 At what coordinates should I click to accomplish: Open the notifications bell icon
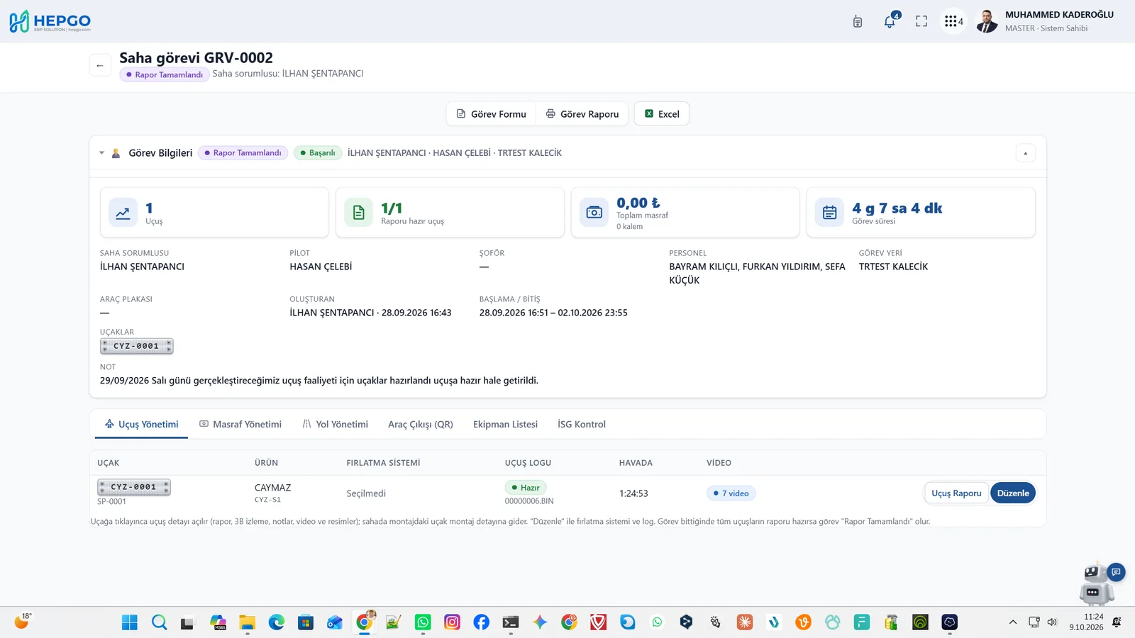point(890,21)
